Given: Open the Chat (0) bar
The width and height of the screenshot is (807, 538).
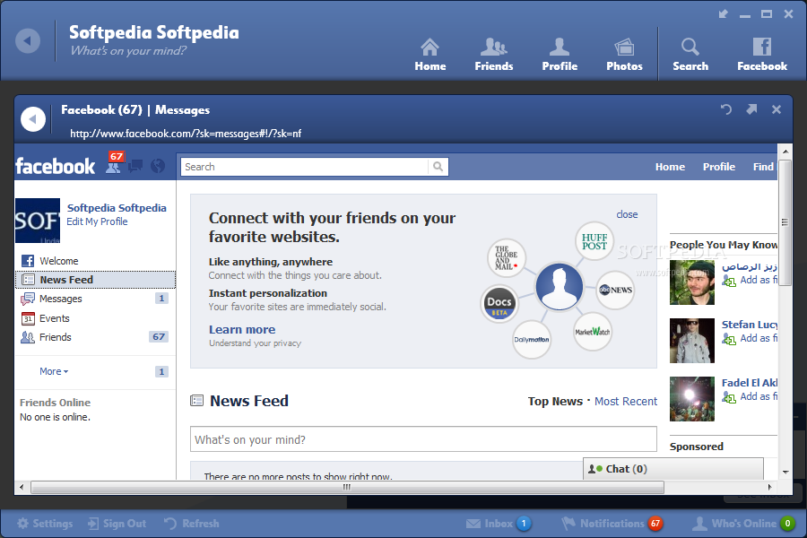Looking at the screenshot, I should 673,469.
